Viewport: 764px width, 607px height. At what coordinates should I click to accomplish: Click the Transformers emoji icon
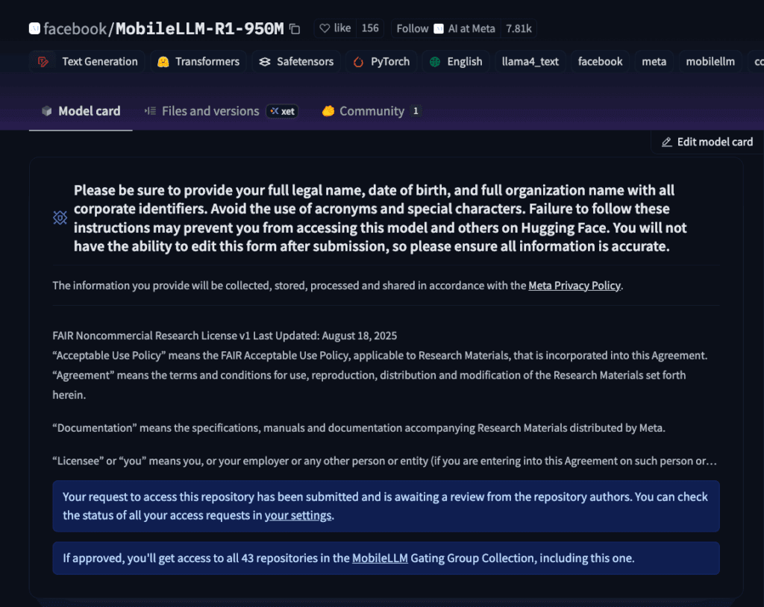pos(163,62)
